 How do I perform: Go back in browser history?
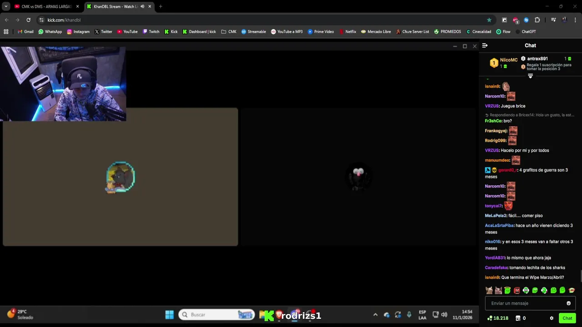coord(6,20)
